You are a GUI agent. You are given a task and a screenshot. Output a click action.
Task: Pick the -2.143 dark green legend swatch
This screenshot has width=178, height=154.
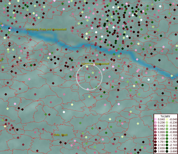pyautogui.click(x=167, y=145)
